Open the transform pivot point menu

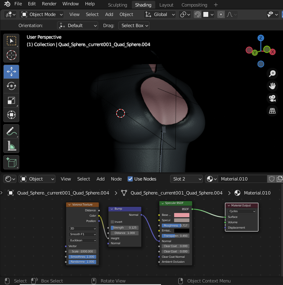185,14
